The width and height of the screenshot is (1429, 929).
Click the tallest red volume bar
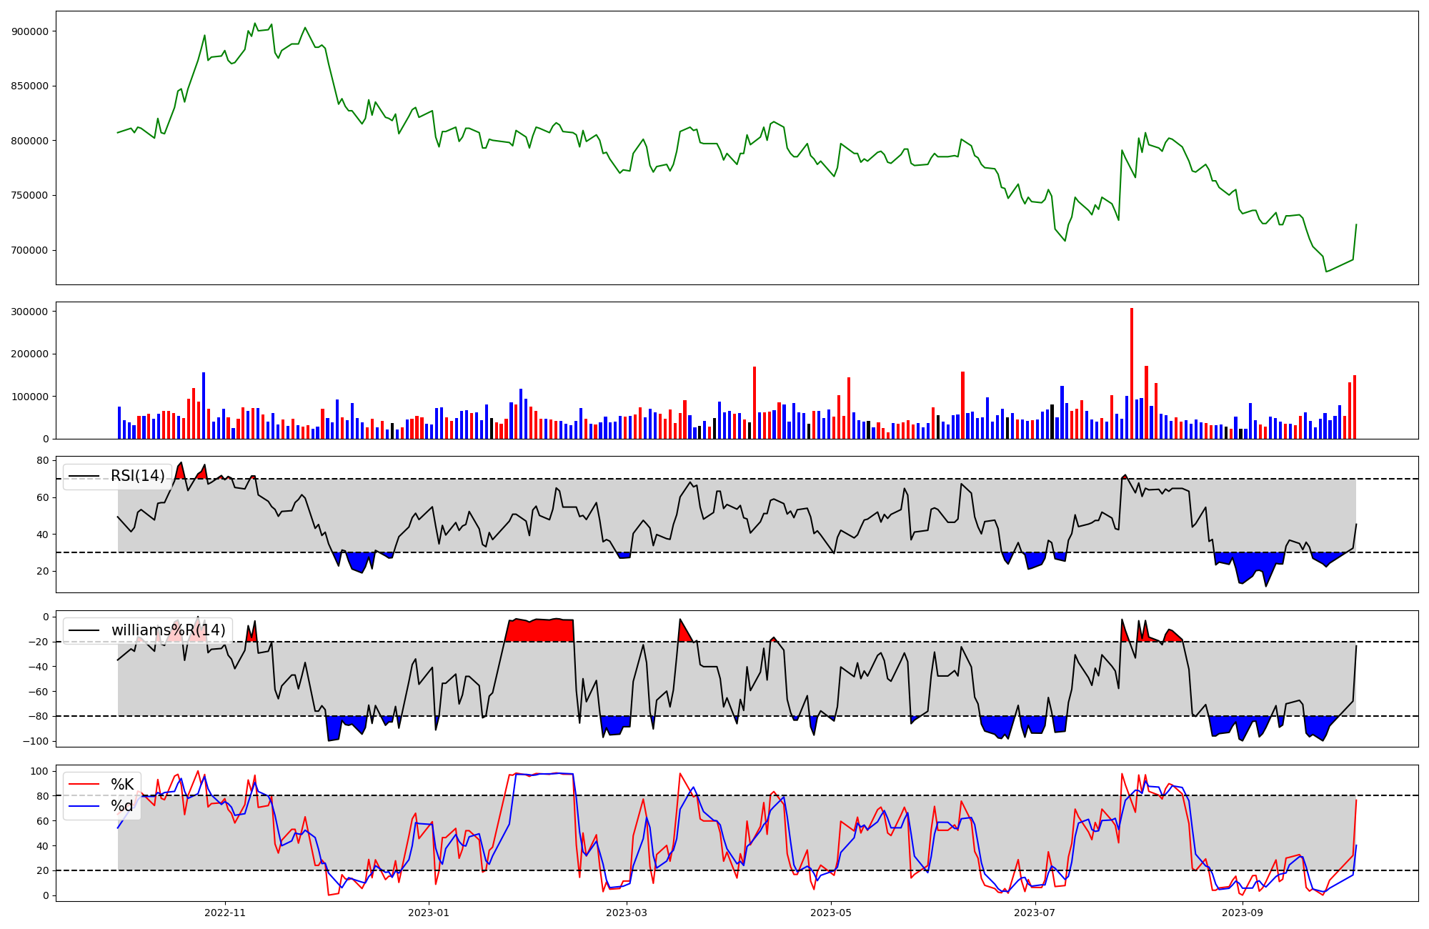click(x=1132, y=372)
